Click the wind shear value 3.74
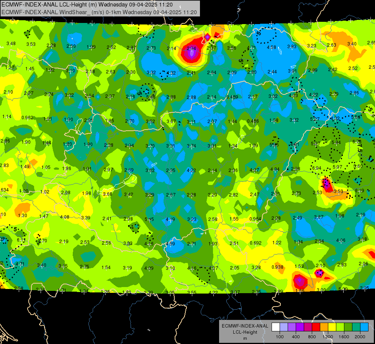The image size is (375, 344). pyautogui.click(x=191, y=146)
